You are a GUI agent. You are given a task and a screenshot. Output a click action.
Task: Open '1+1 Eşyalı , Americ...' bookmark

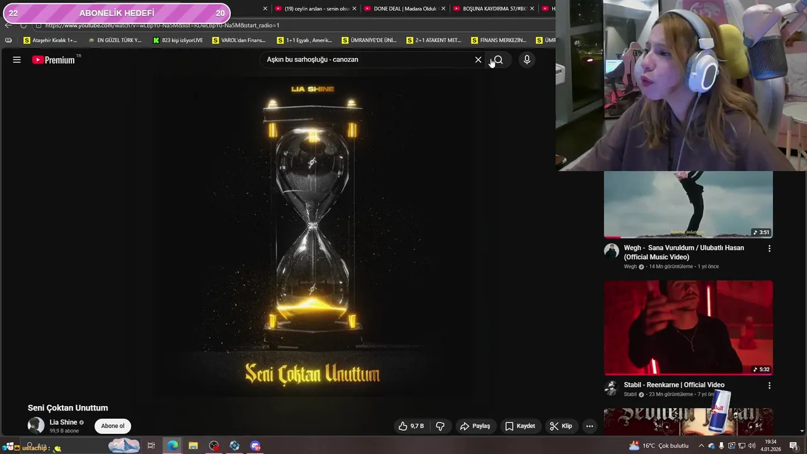305,40
